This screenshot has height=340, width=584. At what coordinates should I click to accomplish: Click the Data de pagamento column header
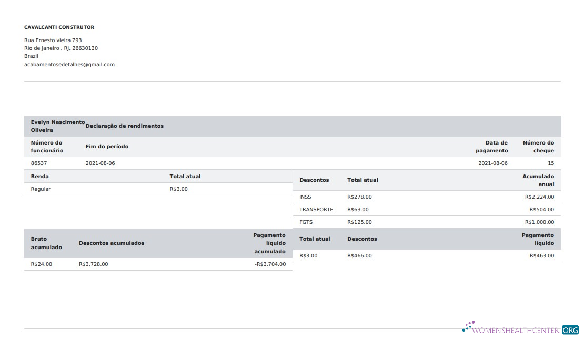point(496,147)
